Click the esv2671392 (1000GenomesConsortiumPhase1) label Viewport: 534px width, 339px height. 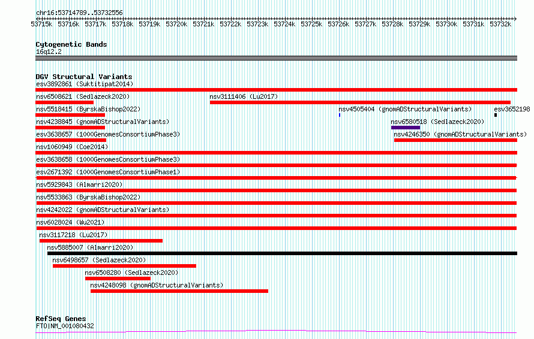pyautogui.click(x=108, y=172)
